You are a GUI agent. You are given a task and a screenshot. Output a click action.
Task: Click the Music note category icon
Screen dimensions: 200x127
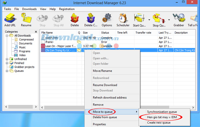tap(16, 47)
